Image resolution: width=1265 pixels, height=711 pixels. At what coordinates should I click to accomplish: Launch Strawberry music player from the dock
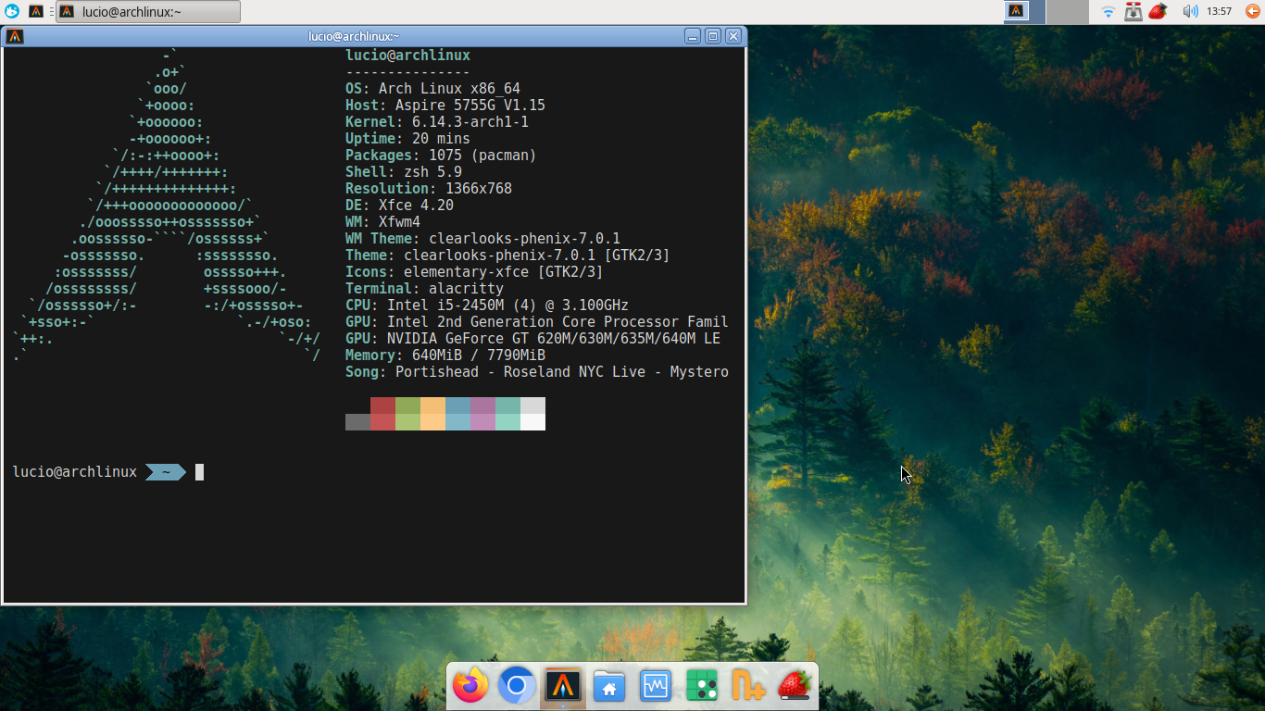point(795,686)
